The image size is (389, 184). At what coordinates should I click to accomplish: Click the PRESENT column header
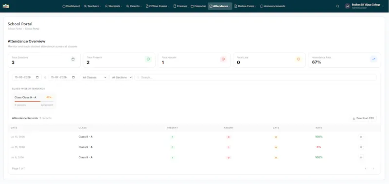click(x=173, y=128)
